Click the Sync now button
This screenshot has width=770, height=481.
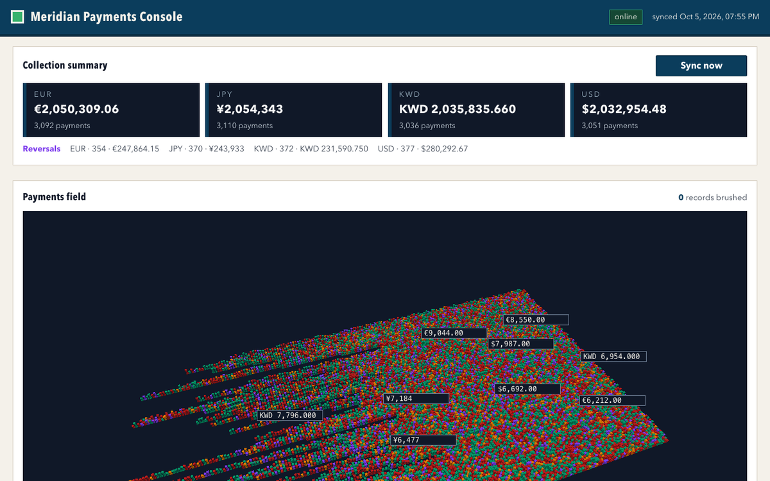point(701,65)
